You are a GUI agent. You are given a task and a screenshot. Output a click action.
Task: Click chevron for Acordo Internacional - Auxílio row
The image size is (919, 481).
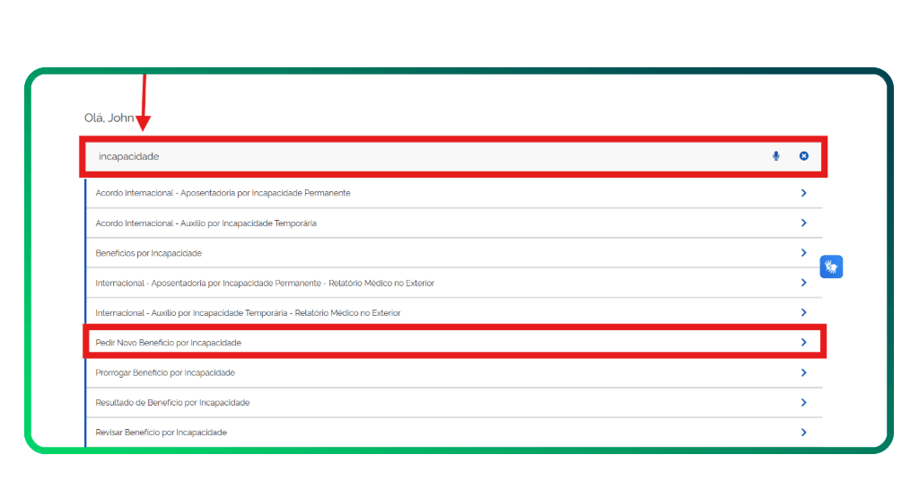(803, 223)
